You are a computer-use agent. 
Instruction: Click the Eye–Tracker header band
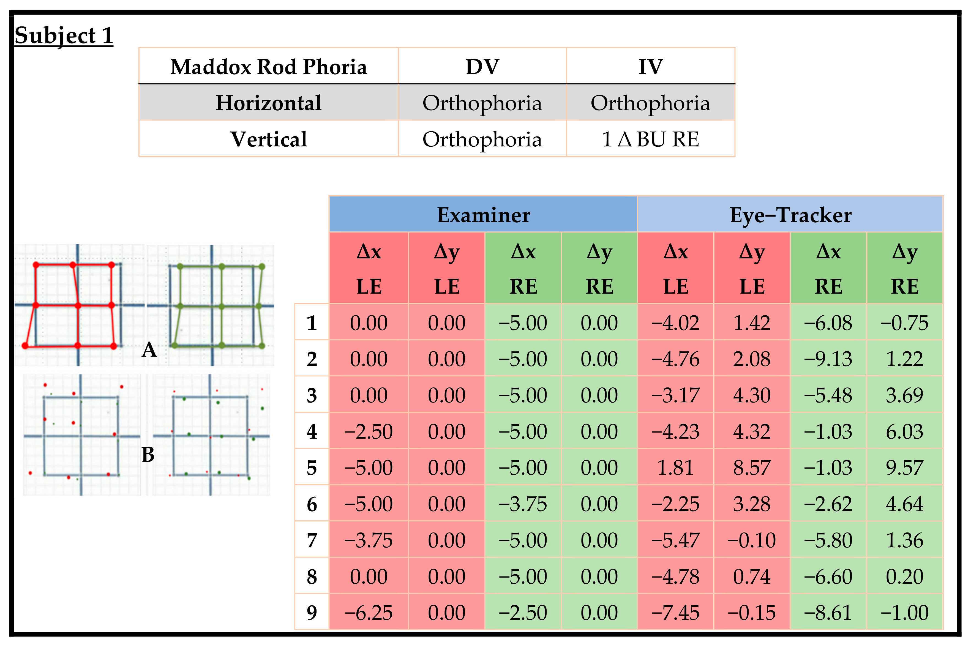coord(790,215)
